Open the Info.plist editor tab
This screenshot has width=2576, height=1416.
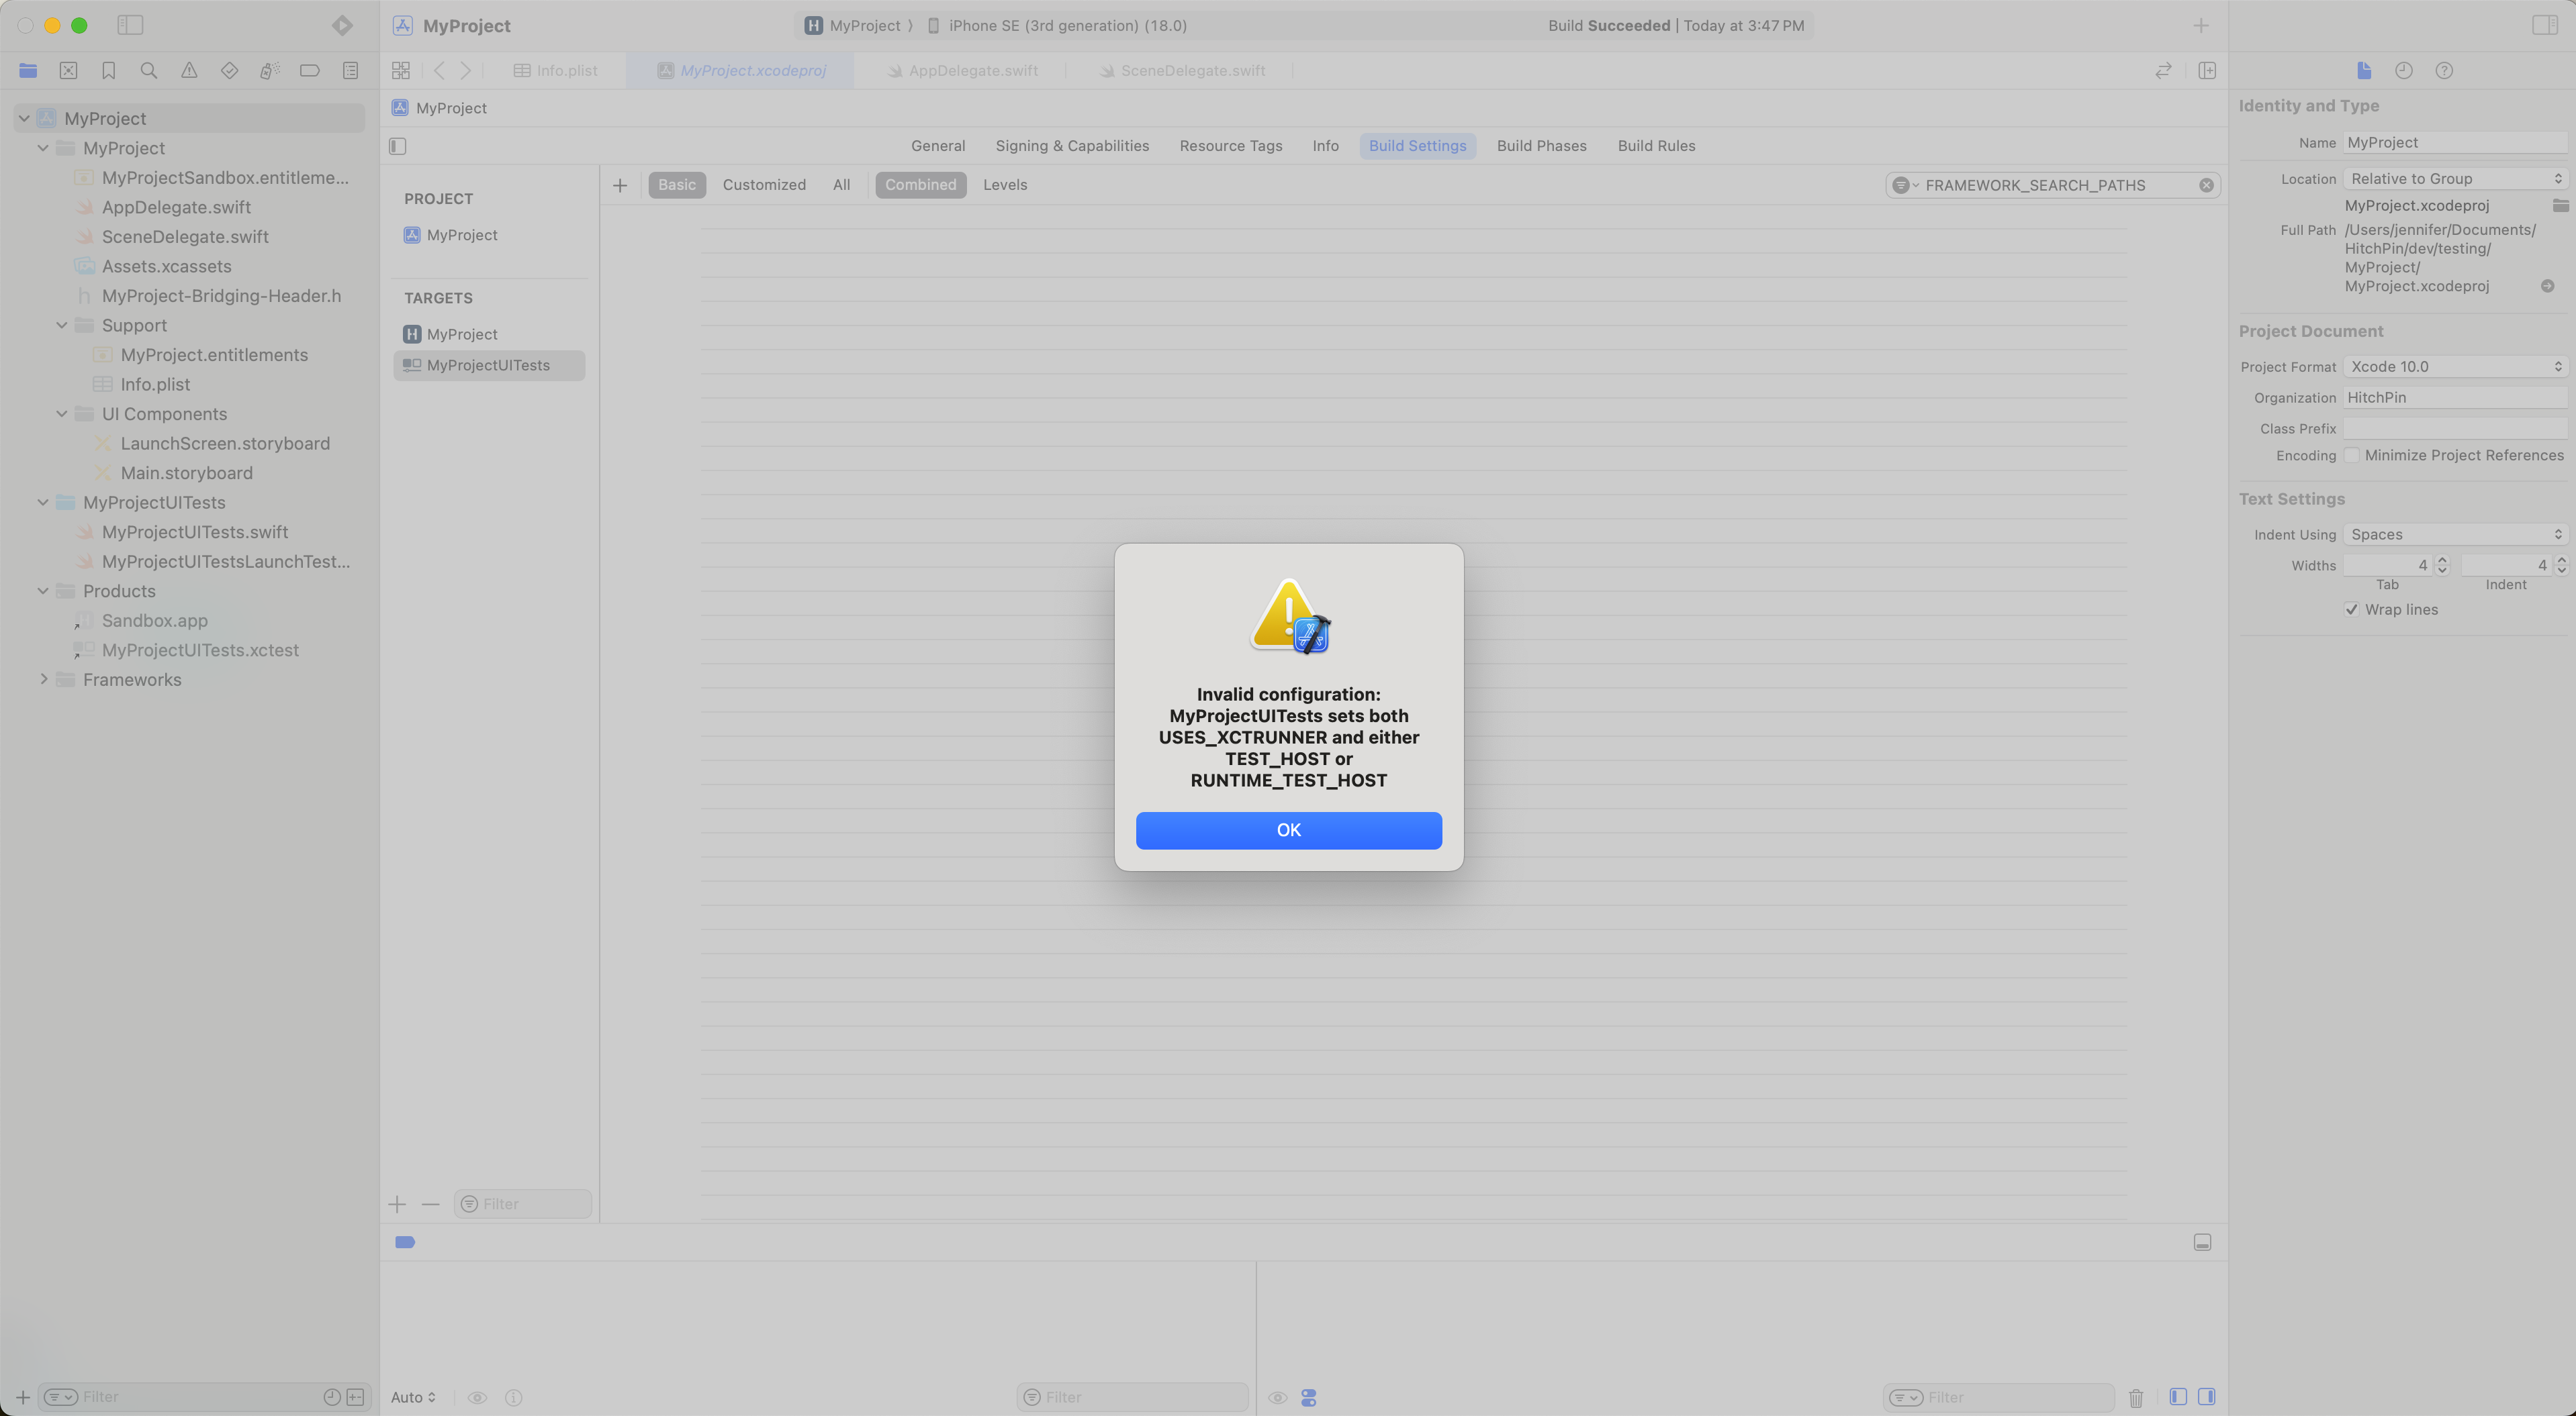pyautogui.click(x=555, y=70)
